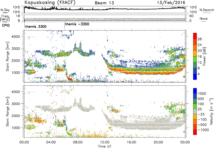
Task: Pick the blue top segment of Velocity color bar
Action: point(195,91)
